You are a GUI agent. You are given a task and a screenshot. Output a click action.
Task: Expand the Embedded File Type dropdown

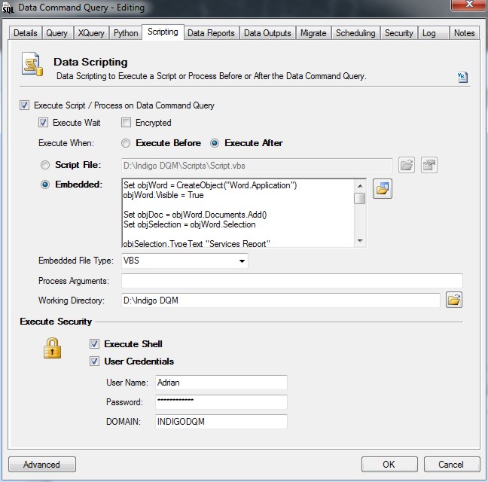coord(242,261)
